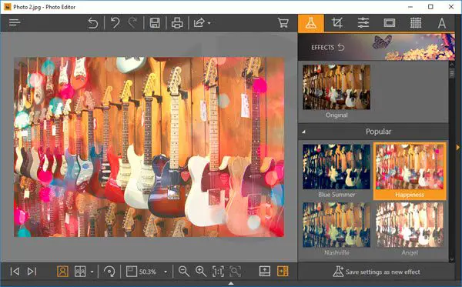Viewport: 462px width, 287px height.
Task: Reset effects with the arrow beside EFFECTS
Action: click(341, 47)
